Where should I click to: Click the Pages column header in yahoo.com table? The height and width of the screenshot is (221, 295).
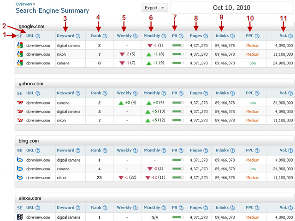point(196,93)
